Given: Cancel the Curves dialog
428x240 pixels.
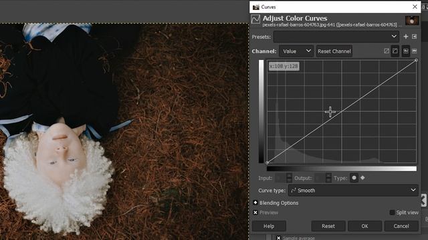Looking at the screenshot, I should pyautogui.click(x=401, y=226).
